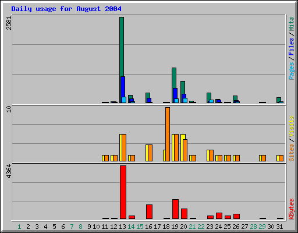Screen dimensions: 298x233
Task: Click day label 11 on the x-axis
Action: pos(105,227)
